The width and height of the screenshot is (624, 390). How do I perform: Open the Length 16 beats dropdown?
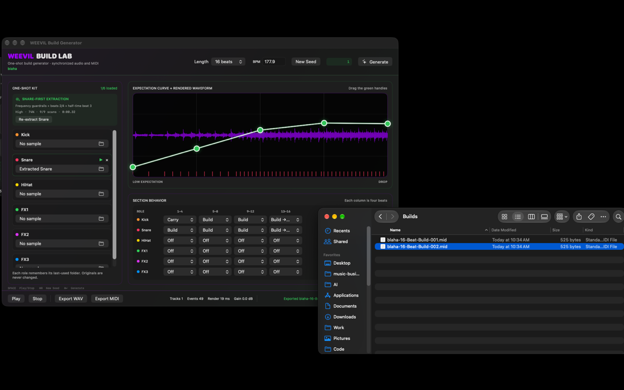click(x=228, y=62)
